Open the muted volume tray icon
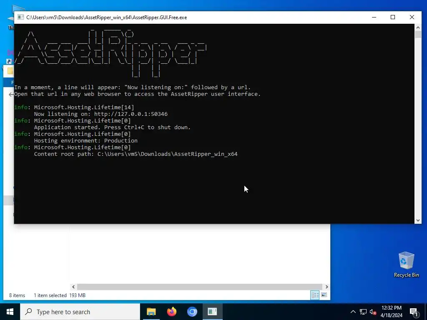This screenshot has width=427, height=320. [x=373, y=312]
